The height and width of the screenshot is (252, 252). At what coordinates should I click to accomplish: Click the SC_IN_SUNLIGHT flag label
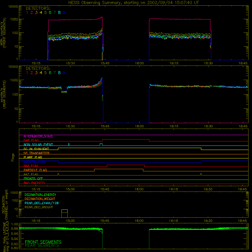pyautogui.click(x=36, y=149)
